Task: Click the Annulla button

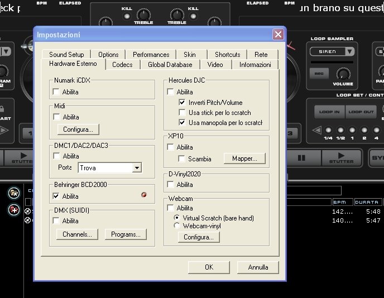Action: (258, 267)
